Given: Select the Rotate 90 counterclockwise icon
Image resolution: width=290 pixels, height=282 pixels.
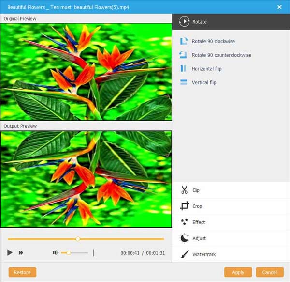Looking at the screenshot, I should tap(184, 55).
